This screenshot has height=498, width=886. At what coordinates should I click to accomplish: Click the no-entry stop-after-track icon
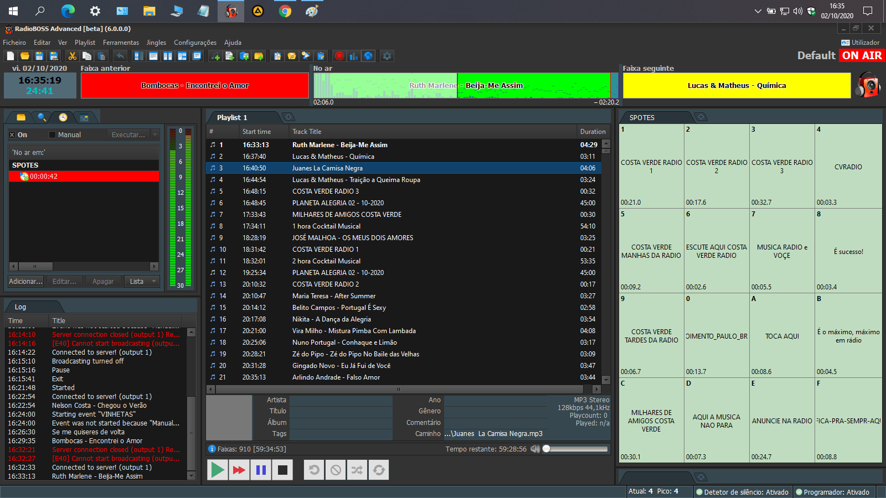click(x=336, y=470)
